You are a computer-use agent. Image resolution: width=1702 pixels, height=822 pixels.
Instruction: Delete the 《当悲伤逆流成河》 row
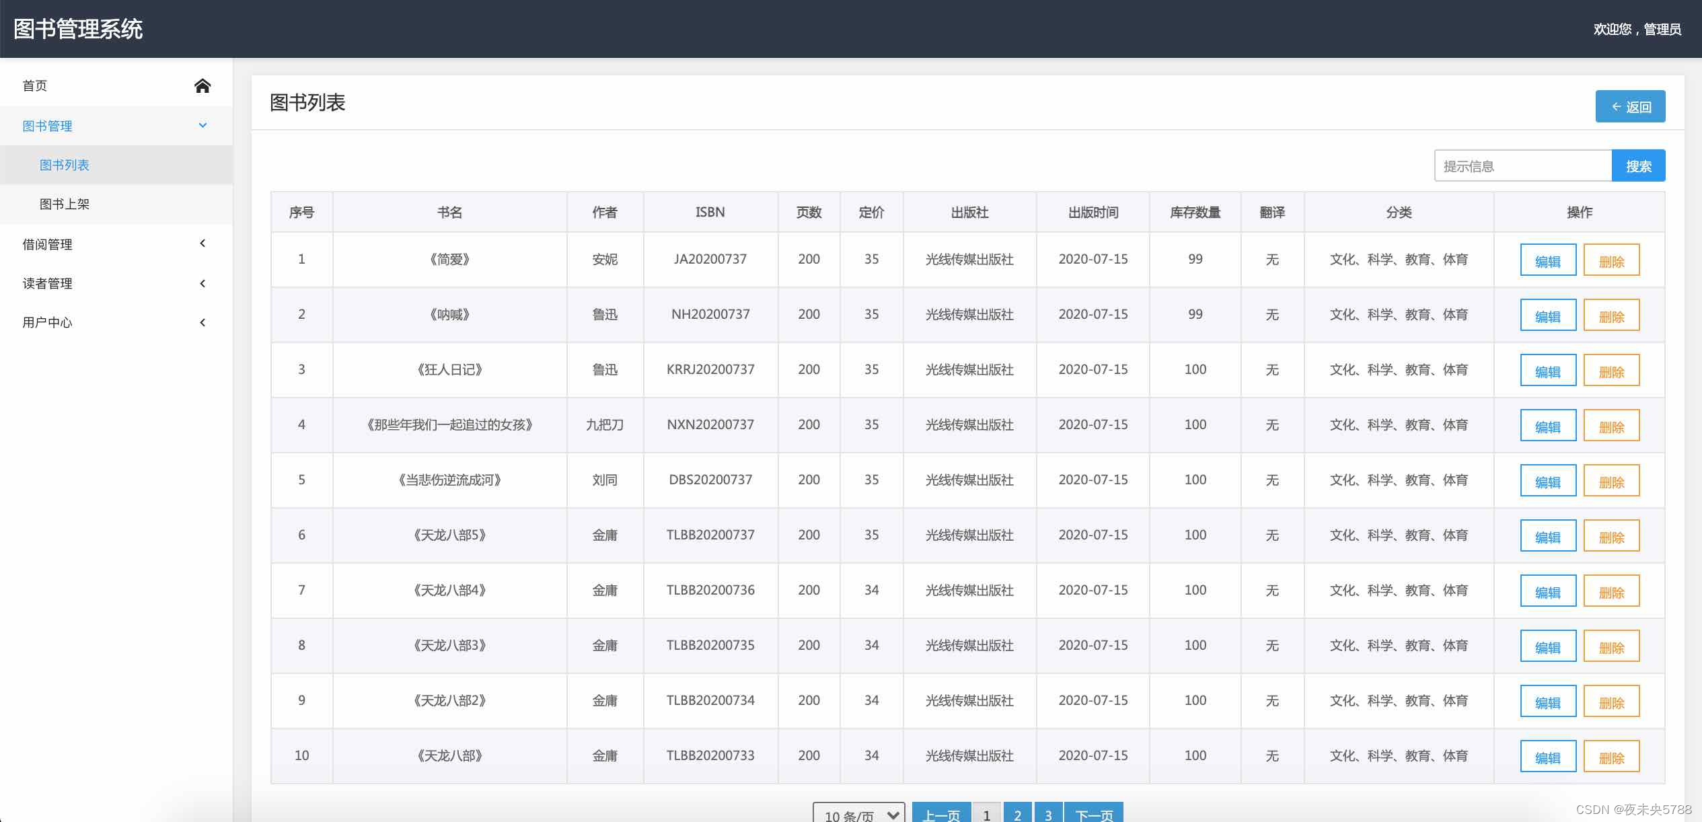[x=1611, y=481]
